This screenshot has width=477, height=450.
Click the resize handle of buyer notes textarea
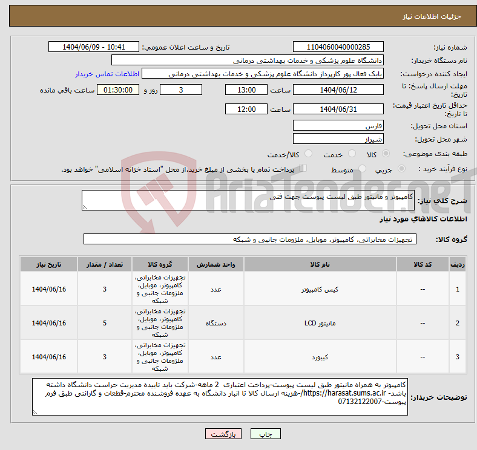(35, 412)
